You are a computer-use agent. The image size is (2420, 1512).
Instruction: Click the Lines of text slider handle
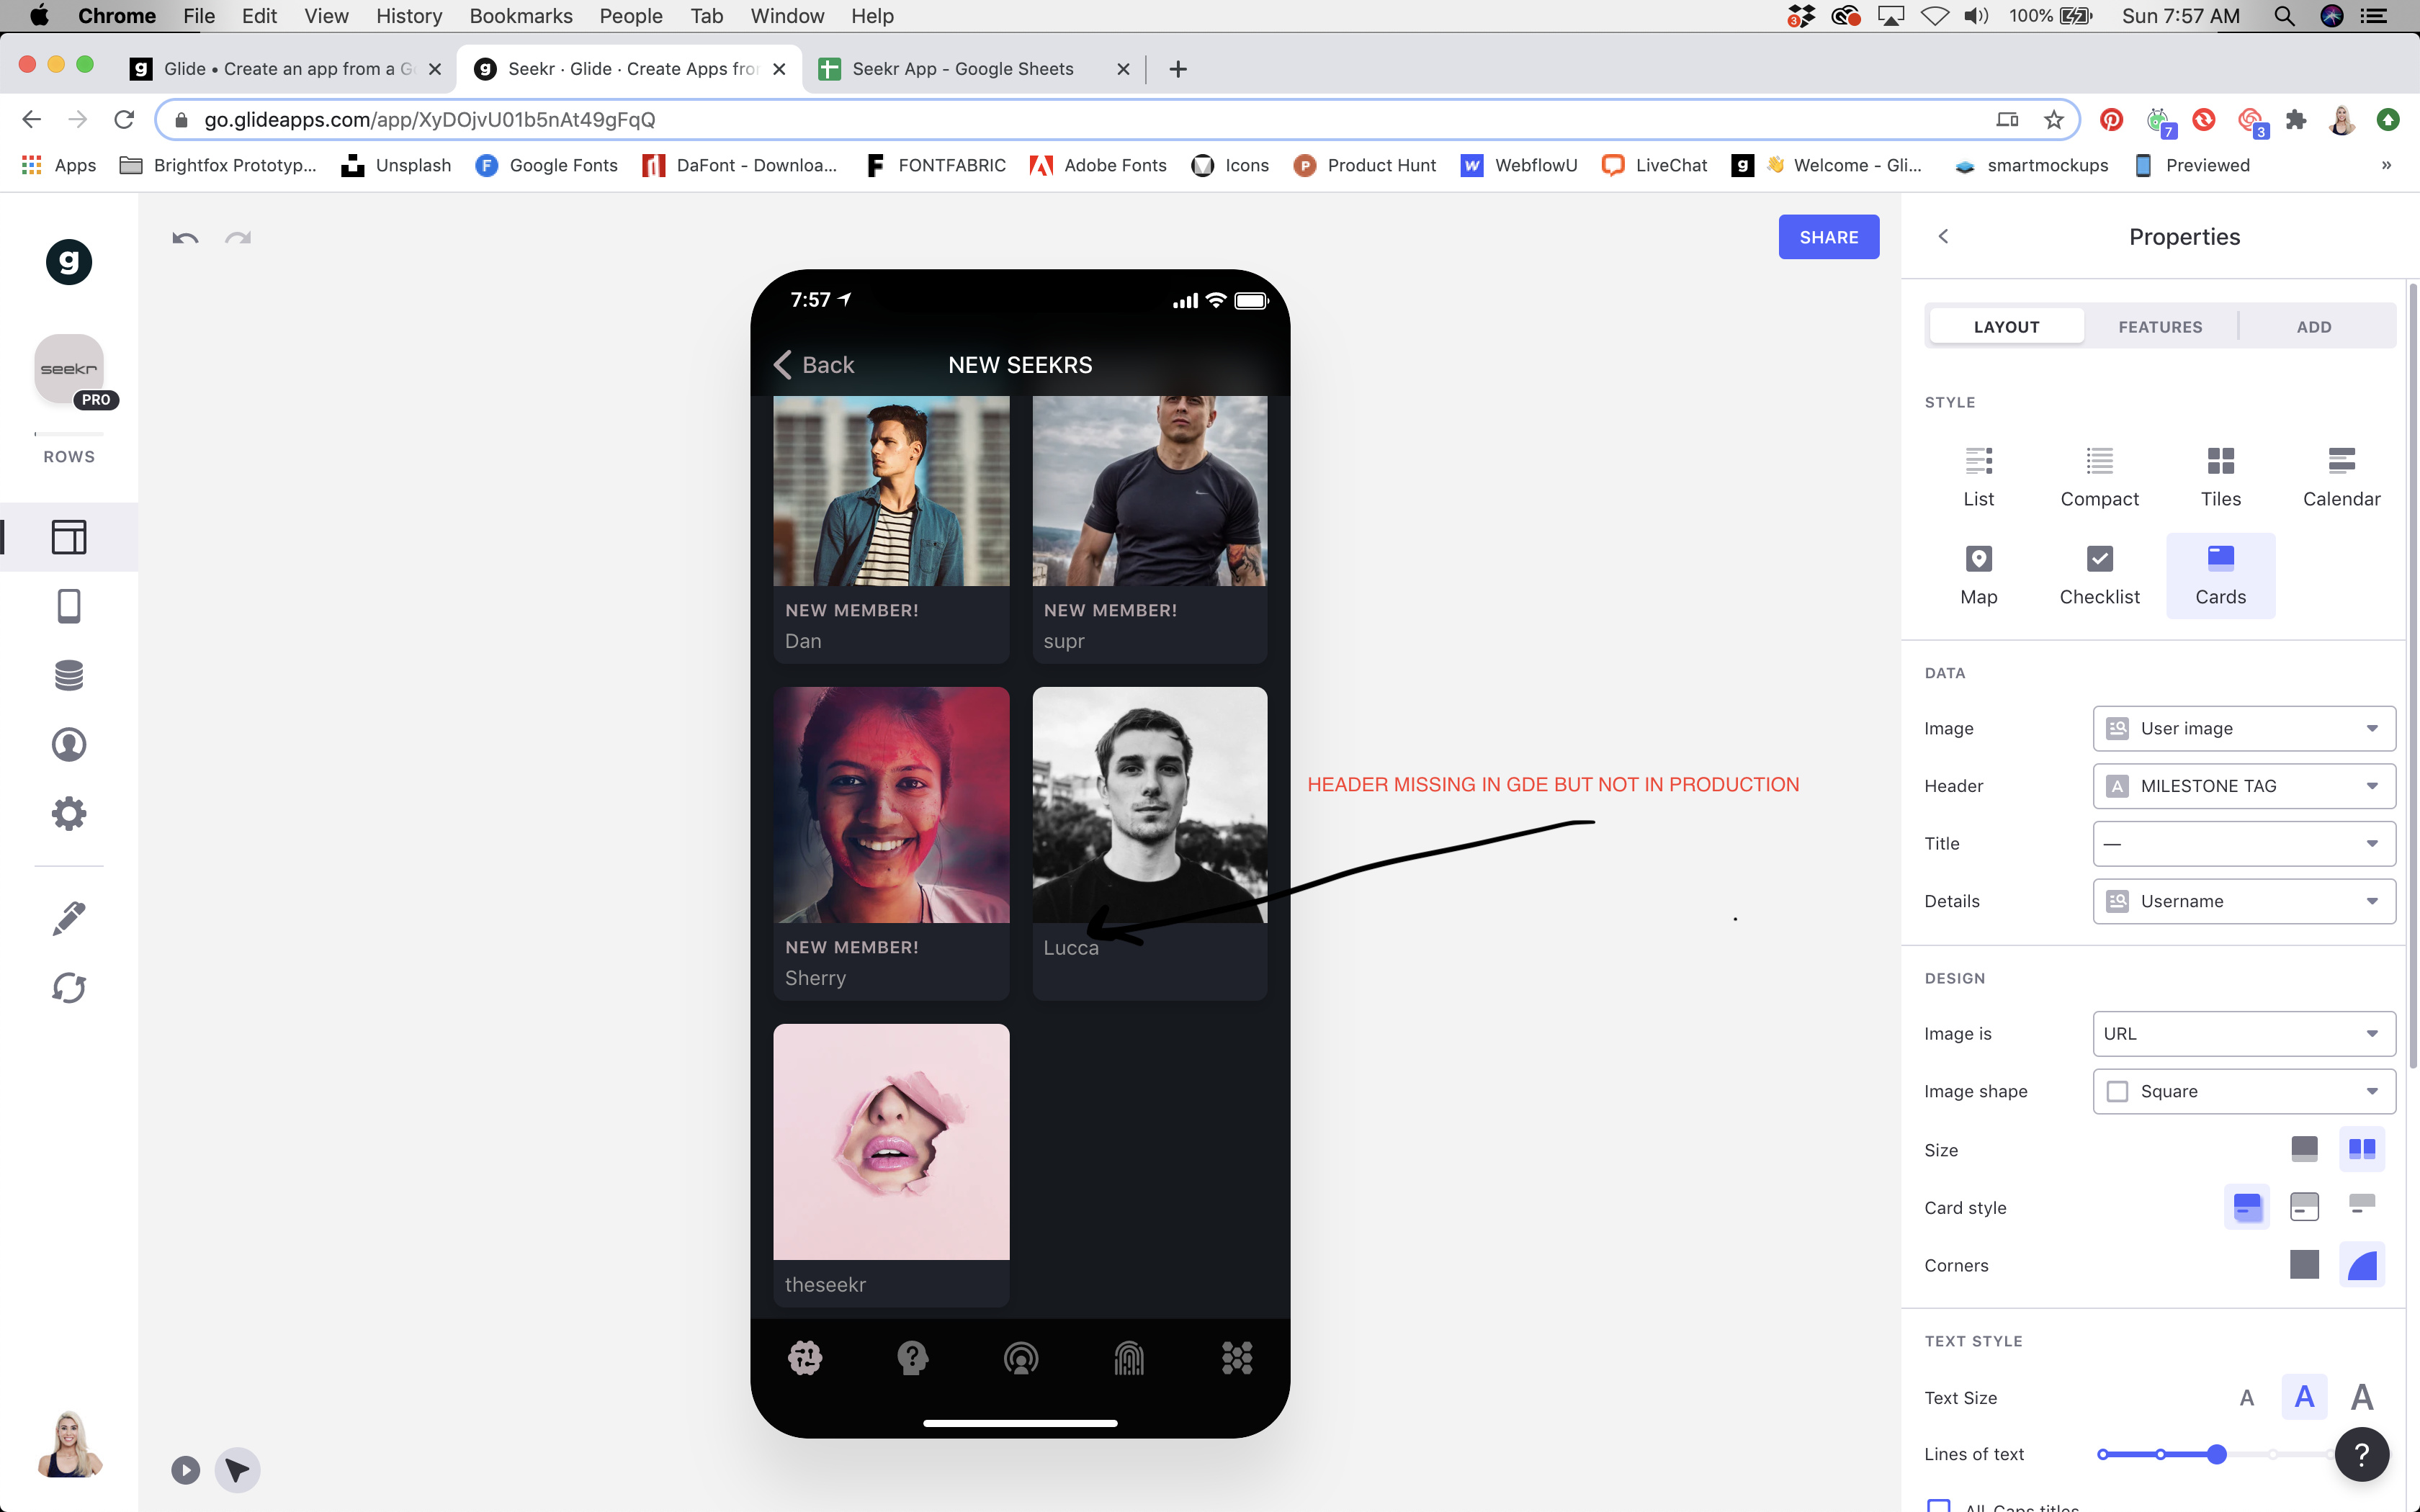2216,1454
